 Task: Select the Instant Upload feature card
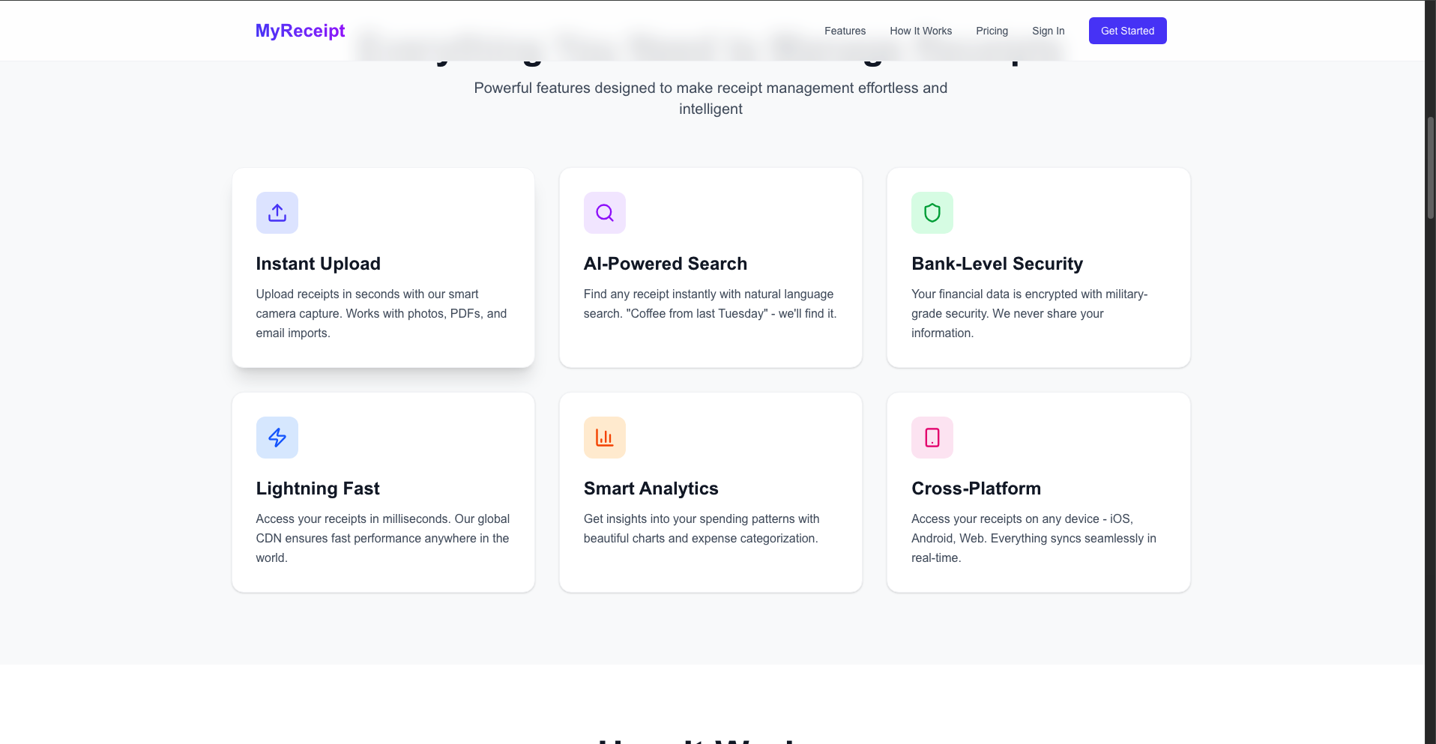coord(383,267)
